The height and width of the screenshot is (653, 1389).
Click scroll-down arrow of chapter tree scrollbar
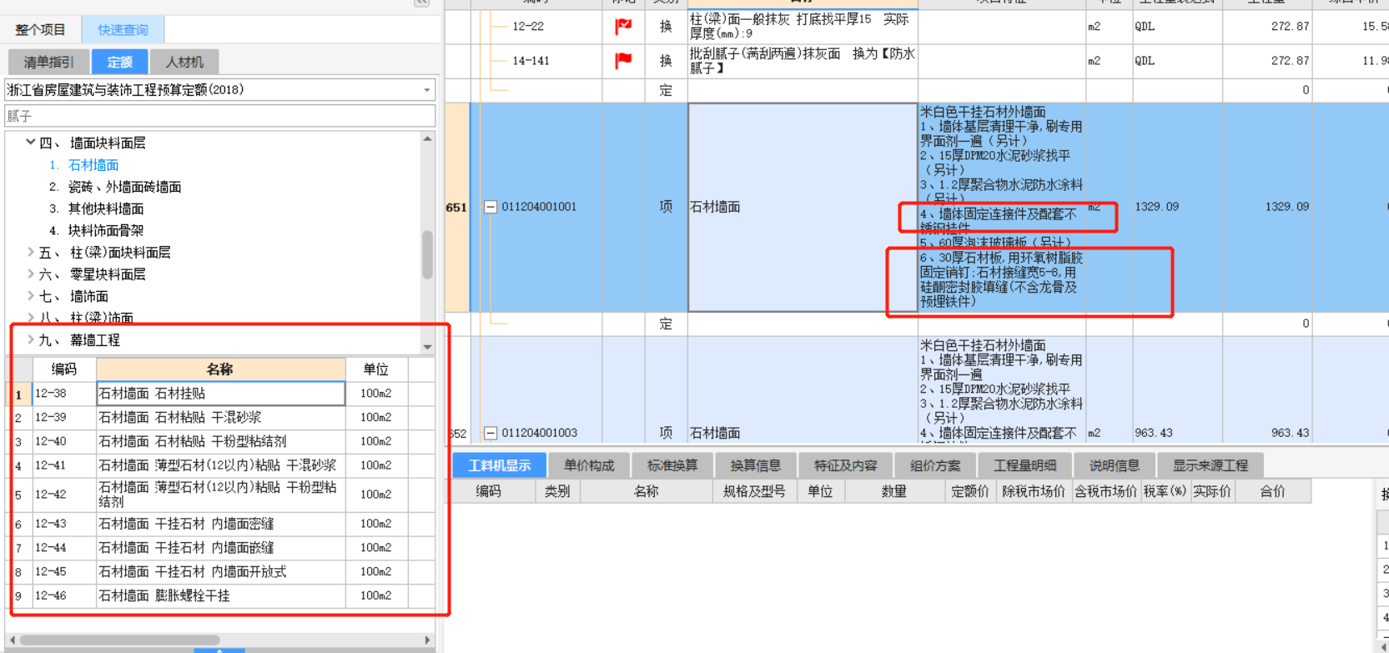point(428,347)
